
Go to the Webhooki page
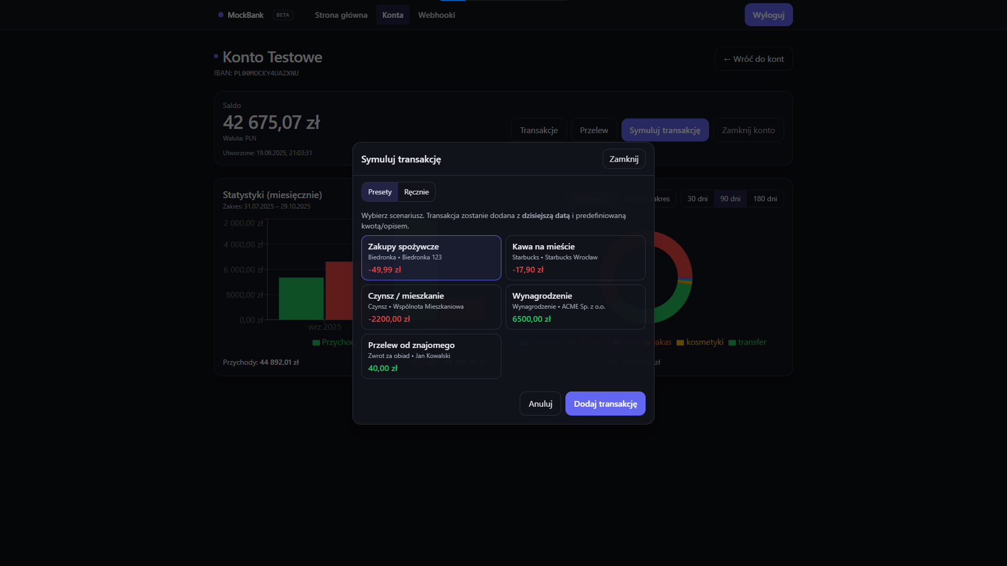436,15
